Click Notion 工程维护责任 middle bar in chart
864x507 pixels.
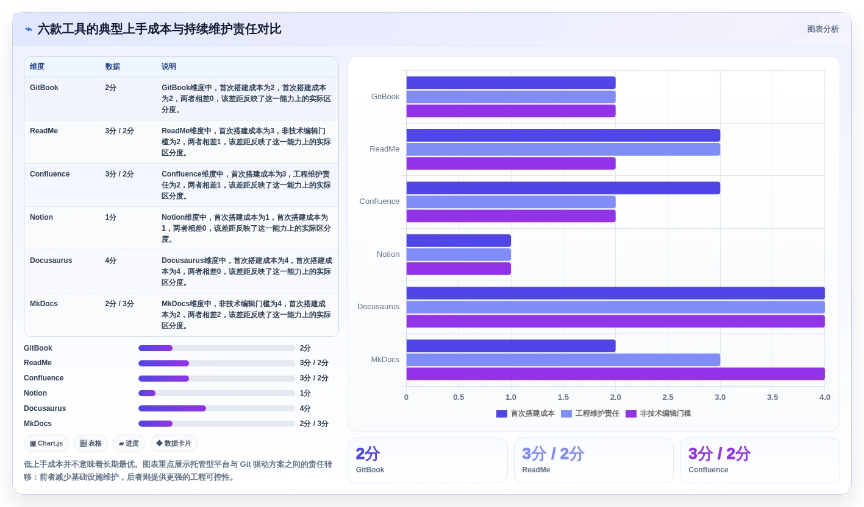coord(459,254)
